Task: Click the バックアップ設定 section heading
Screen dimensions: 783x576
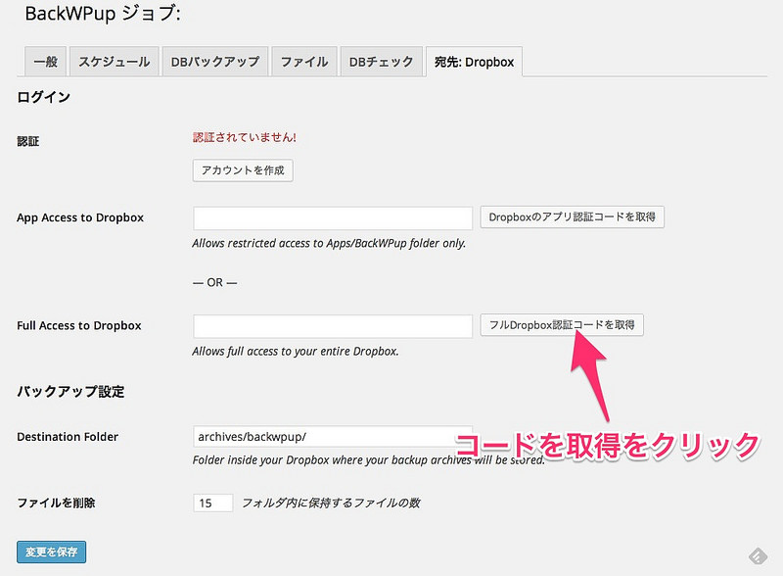Action: pos(70,392)
